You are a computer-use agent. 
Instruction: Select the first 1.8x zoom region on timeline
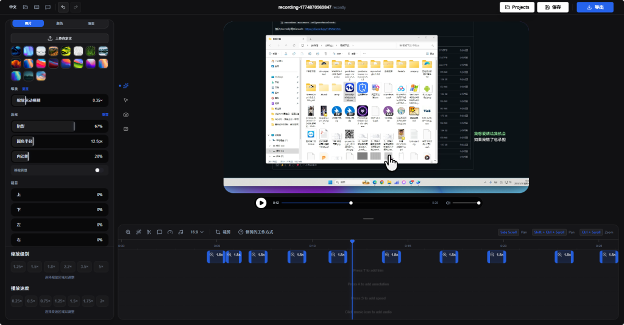(x=216, y=255)
